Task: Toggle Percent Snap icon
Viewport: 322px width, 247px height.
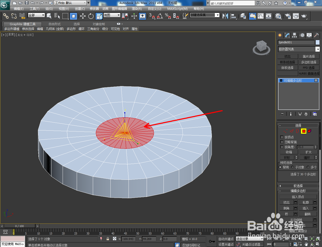Action: pos(168,16)
